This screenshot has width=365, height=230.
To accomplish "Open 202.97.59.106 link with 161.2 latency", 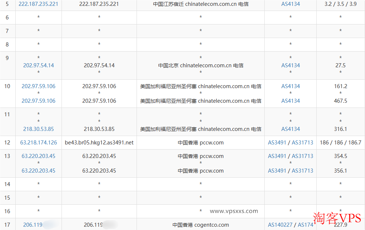I will pyautogui.click(x=38, y=86).
